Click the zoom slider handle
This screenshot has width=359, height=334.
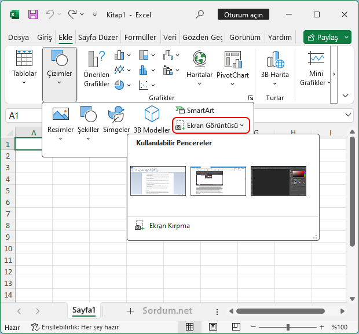[288, 327]
